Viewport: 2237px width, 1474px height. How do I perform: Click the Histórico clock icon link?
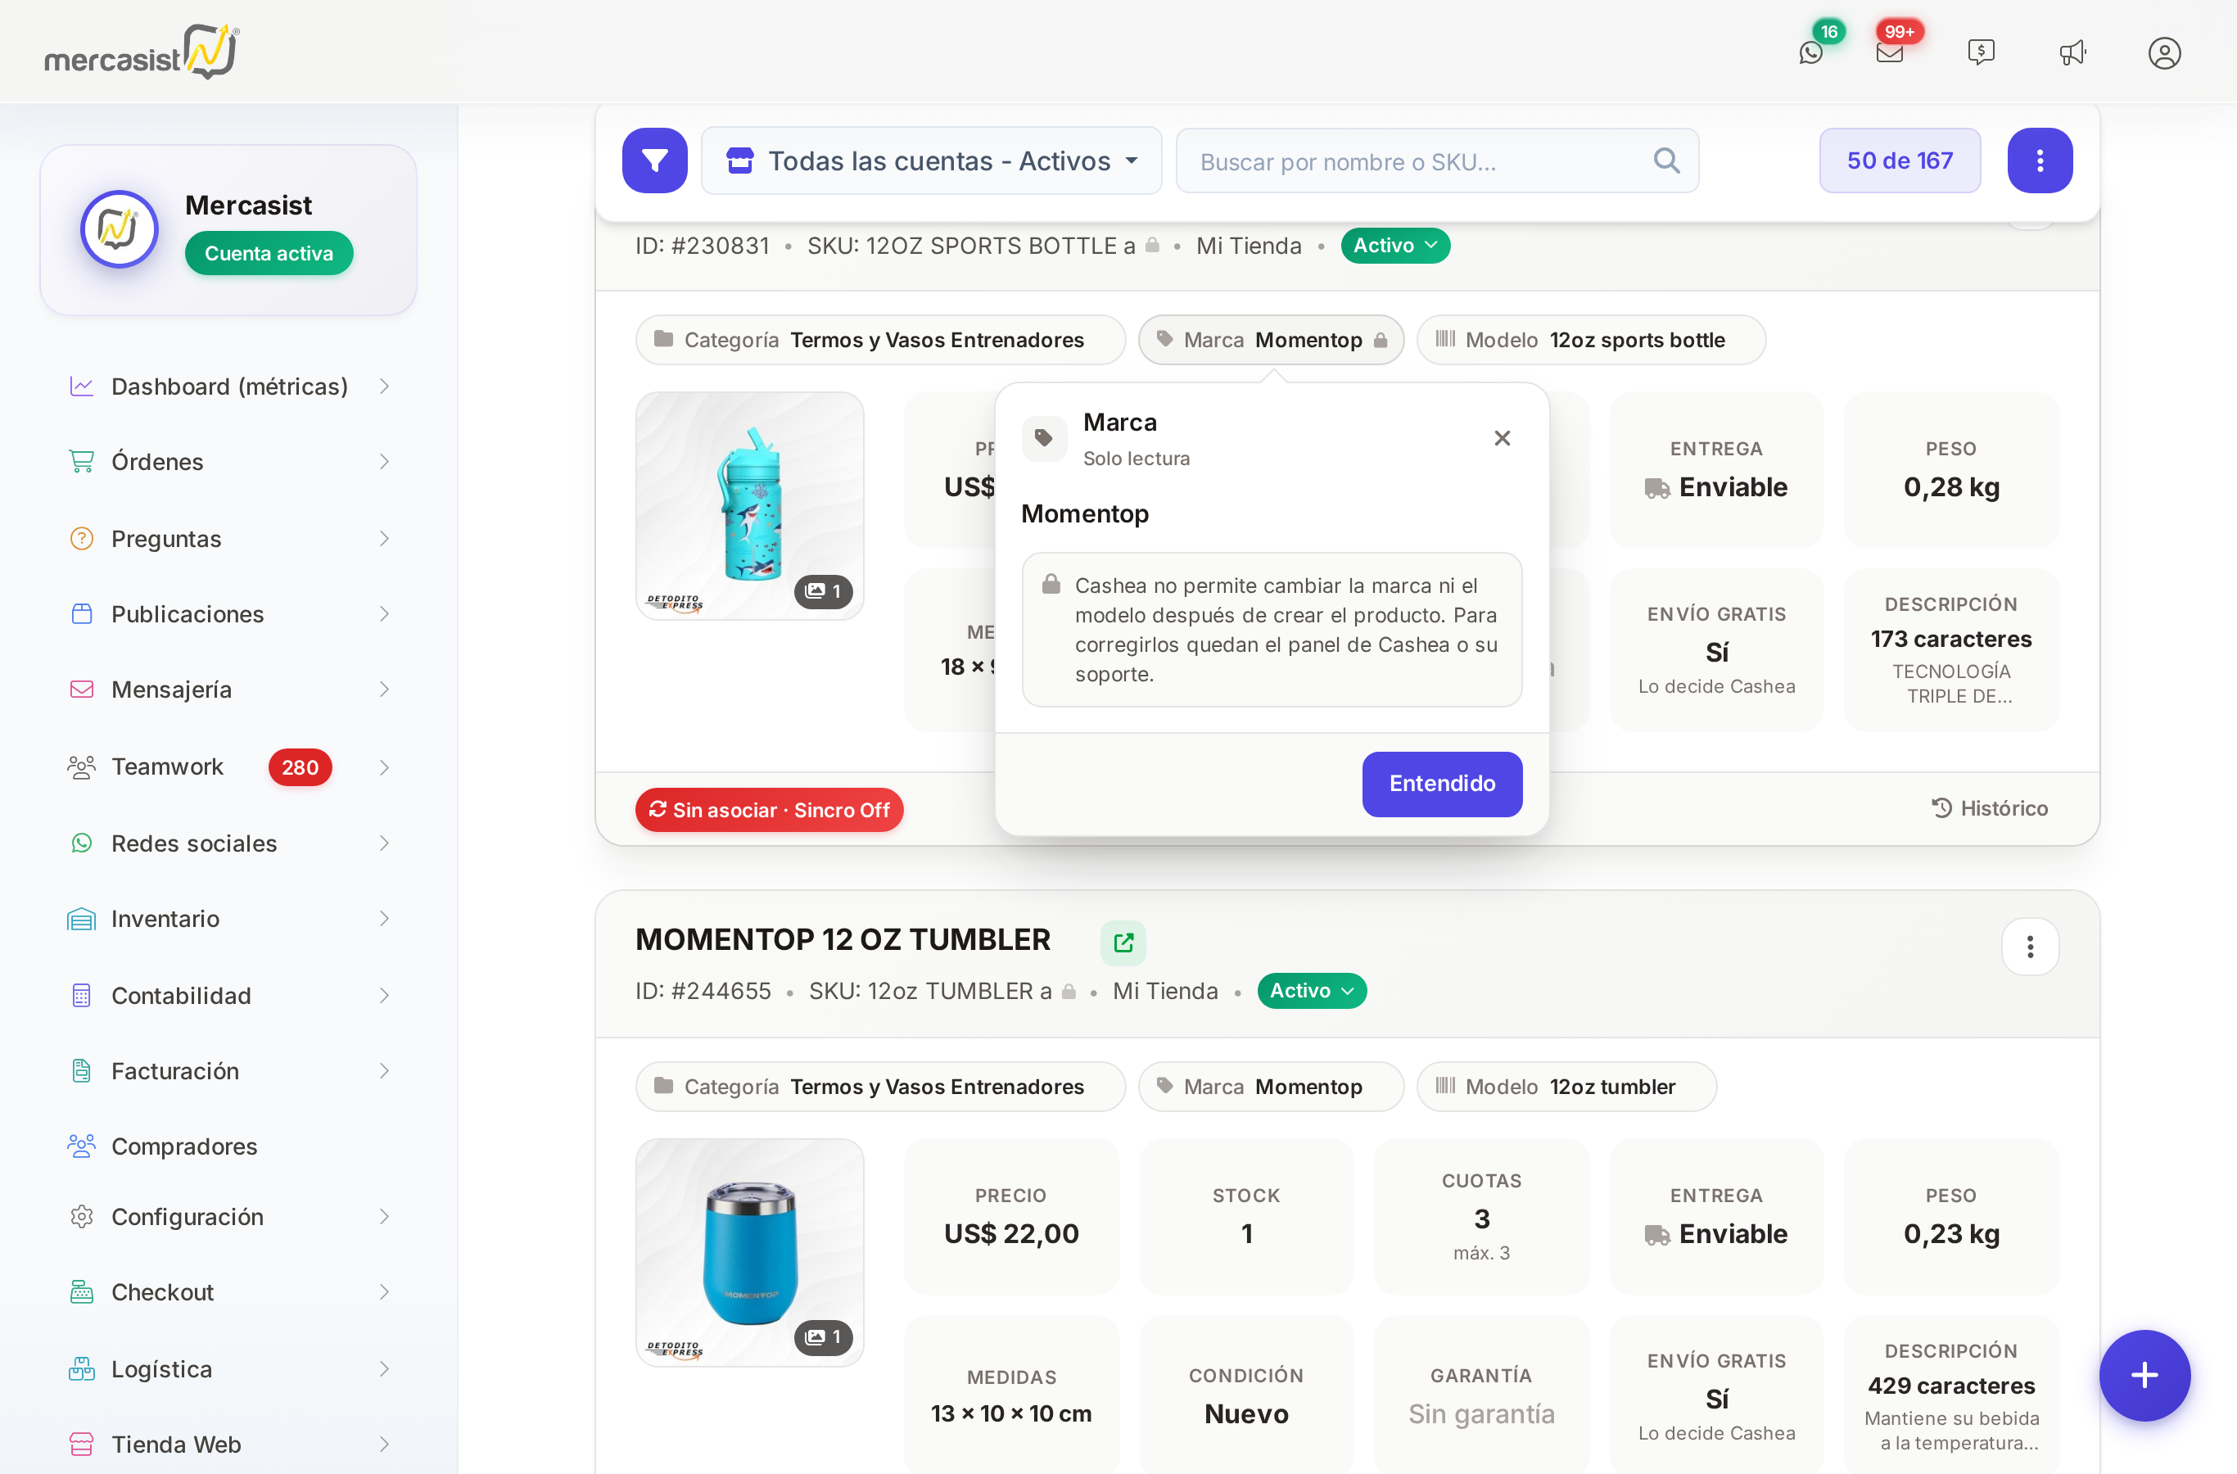click(1989, 808)
